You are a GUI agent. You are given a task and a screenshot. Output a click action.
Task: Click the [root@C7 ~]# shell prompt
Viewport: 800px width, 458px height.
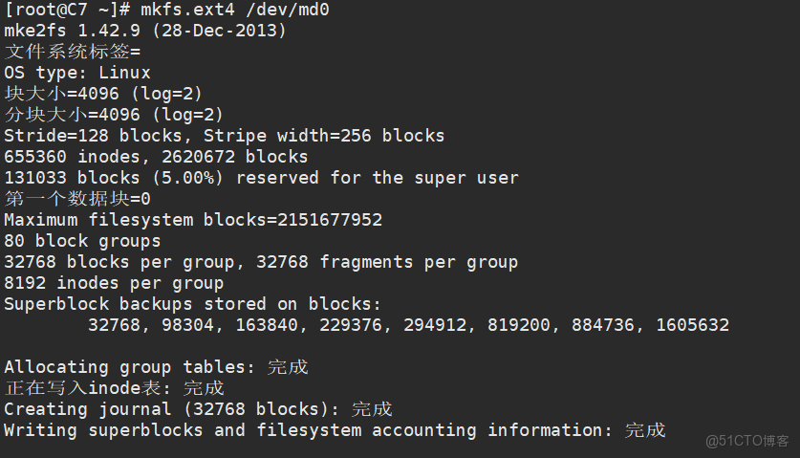tap(67, 10)
